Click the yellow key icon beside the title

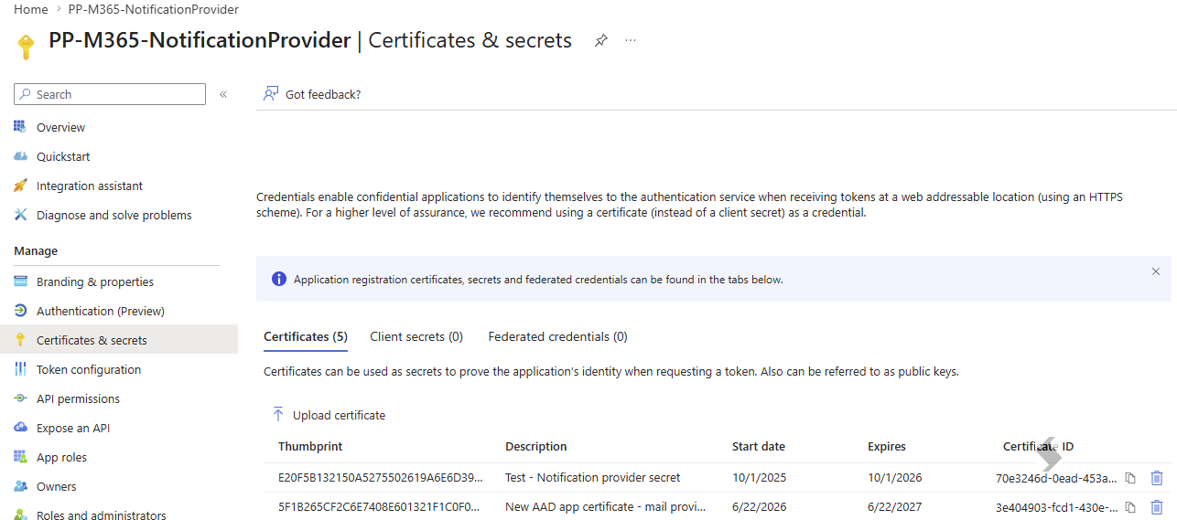26,47
